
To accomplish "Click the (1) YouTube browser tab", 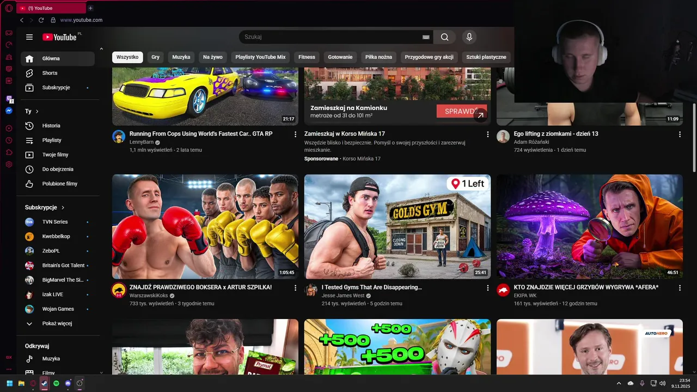I will pyautogui.click(x=51, y=8).
